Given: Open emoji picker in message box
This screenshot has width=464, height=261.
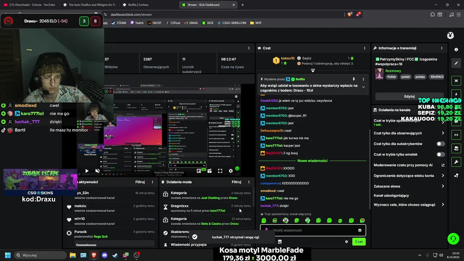Looking at the screenshot, I should 360,230.
